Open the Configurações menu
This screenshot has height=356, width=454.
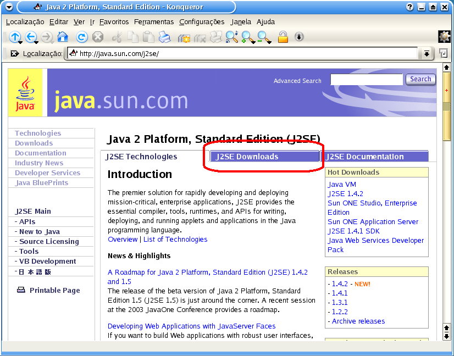pos(202,22)
